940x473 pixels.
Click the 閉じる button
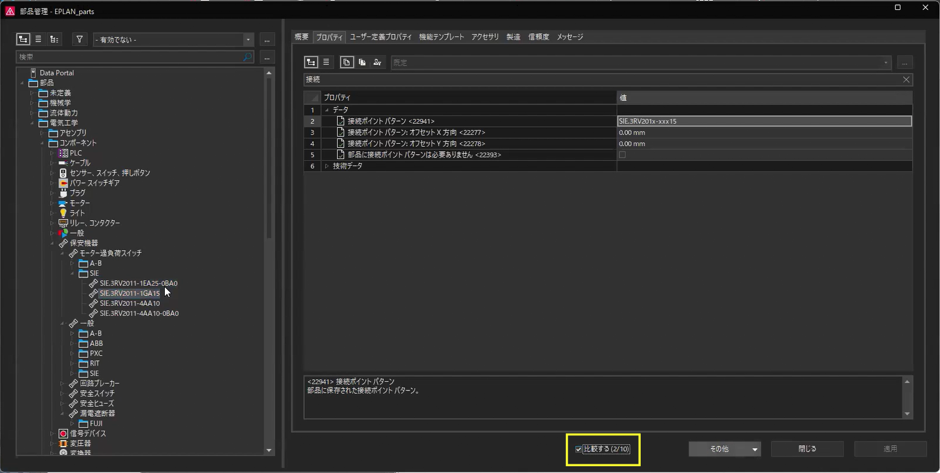pos(807,449)
